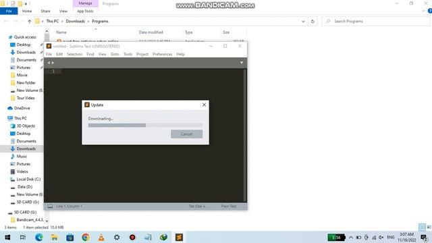
Task: Click Plain Text syntax selector in status bar
Action: click(229, 206)
